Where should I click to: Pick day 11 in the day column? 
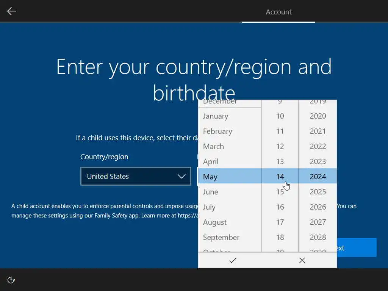(x=280, y=131)
